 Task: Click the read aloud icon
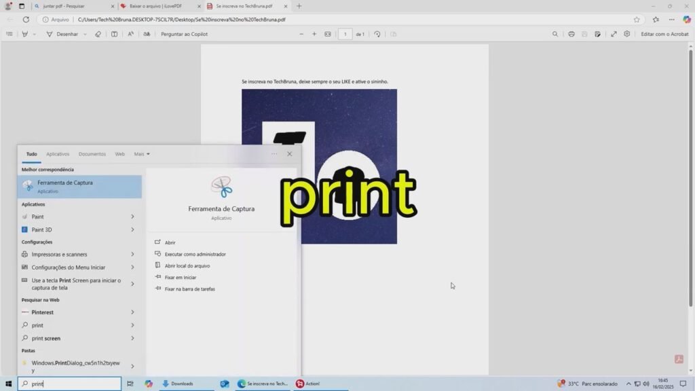131,34
